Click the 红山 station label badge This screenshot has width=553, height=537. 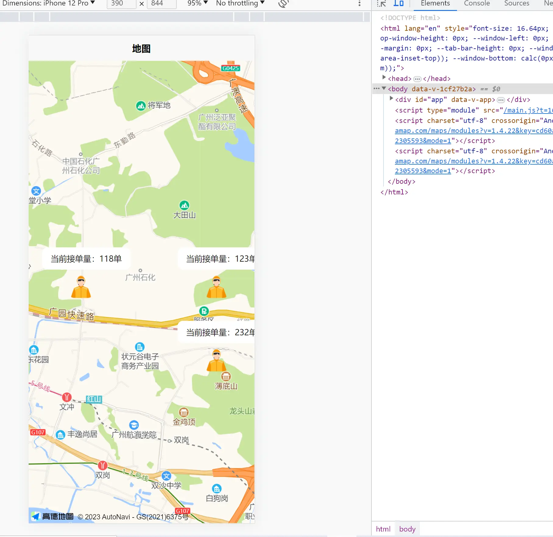(x=94, y=399)
